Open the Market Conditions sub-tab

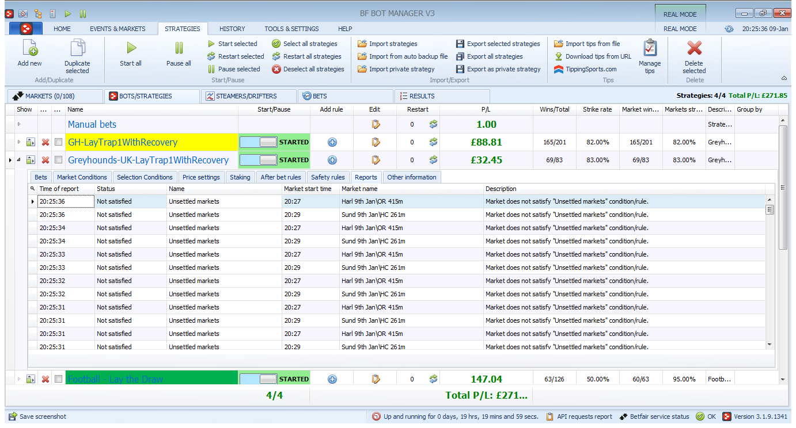click(82, 177)
